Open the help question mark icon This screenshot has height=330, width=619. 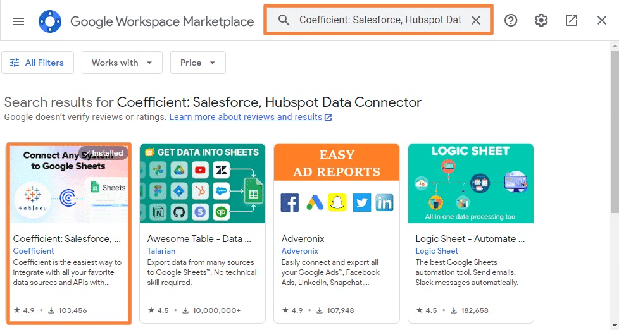tap(511, 20)
